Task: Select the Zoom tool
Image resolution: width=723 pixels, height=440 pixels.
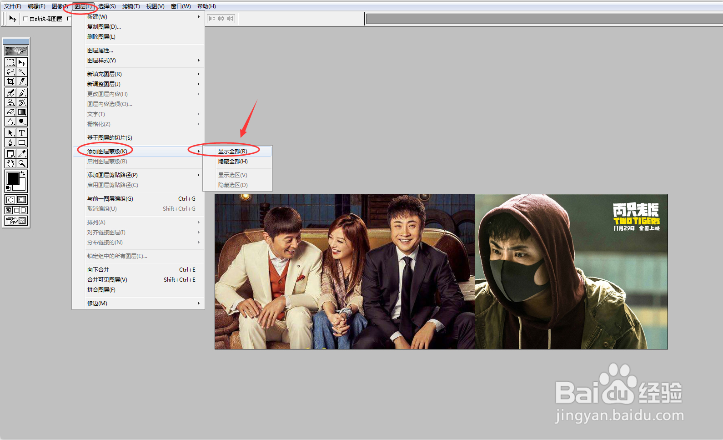Action: pos(22,163)
